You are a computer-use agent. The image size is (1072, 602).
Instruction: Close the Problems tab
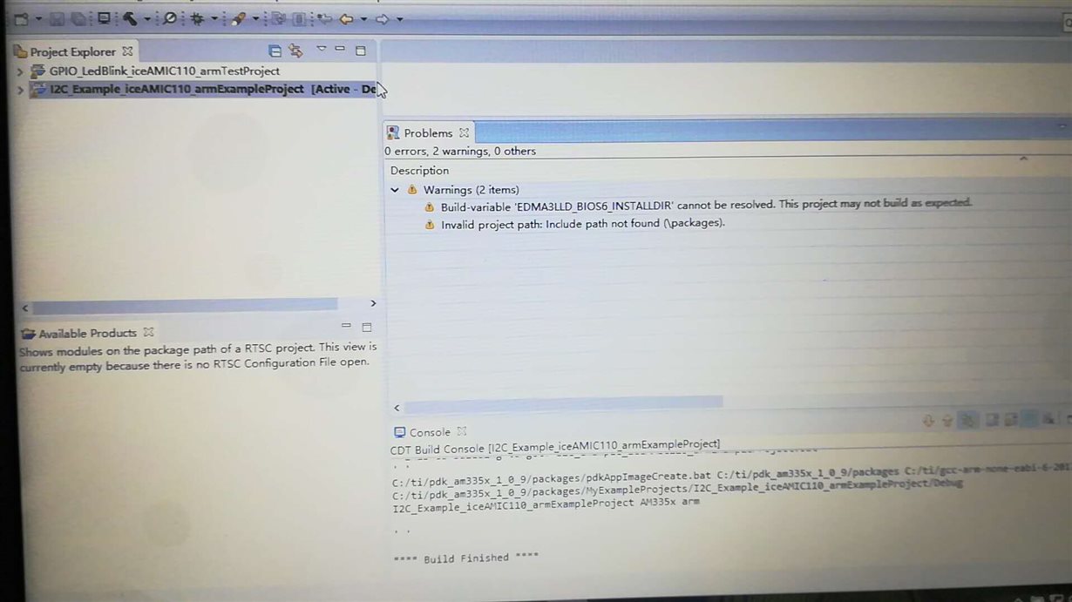[x=465, y=132]
